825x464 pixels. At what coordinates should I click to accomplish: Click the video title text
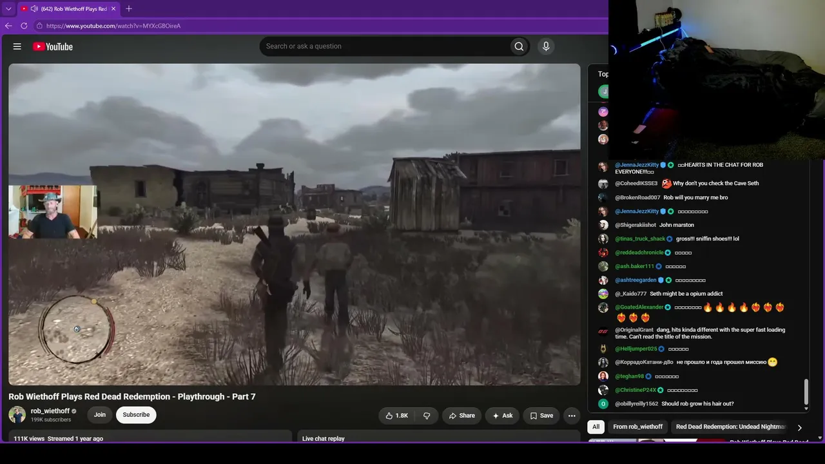click(x=132, y=397)
